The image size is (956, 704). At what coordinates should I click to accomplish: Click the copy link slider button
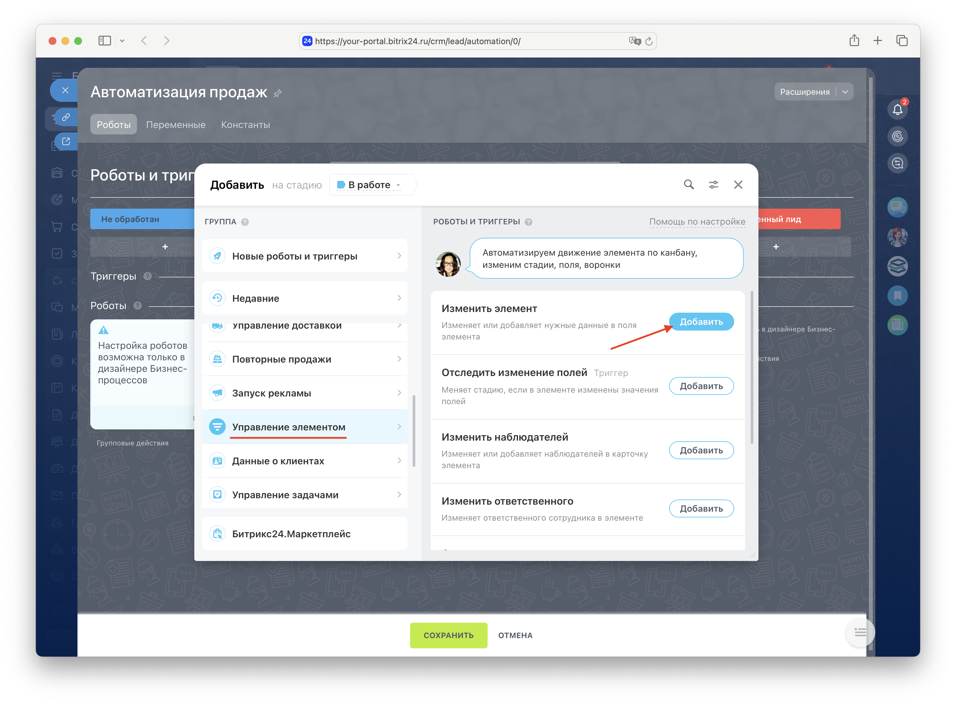66,117
